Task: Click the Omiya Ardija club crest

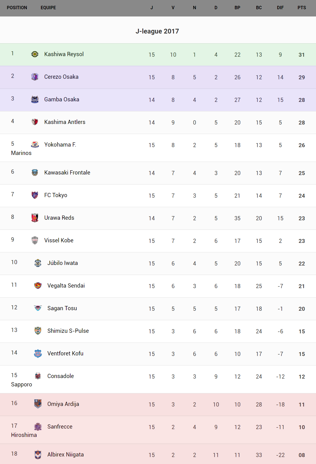Action: pos(38,404)
